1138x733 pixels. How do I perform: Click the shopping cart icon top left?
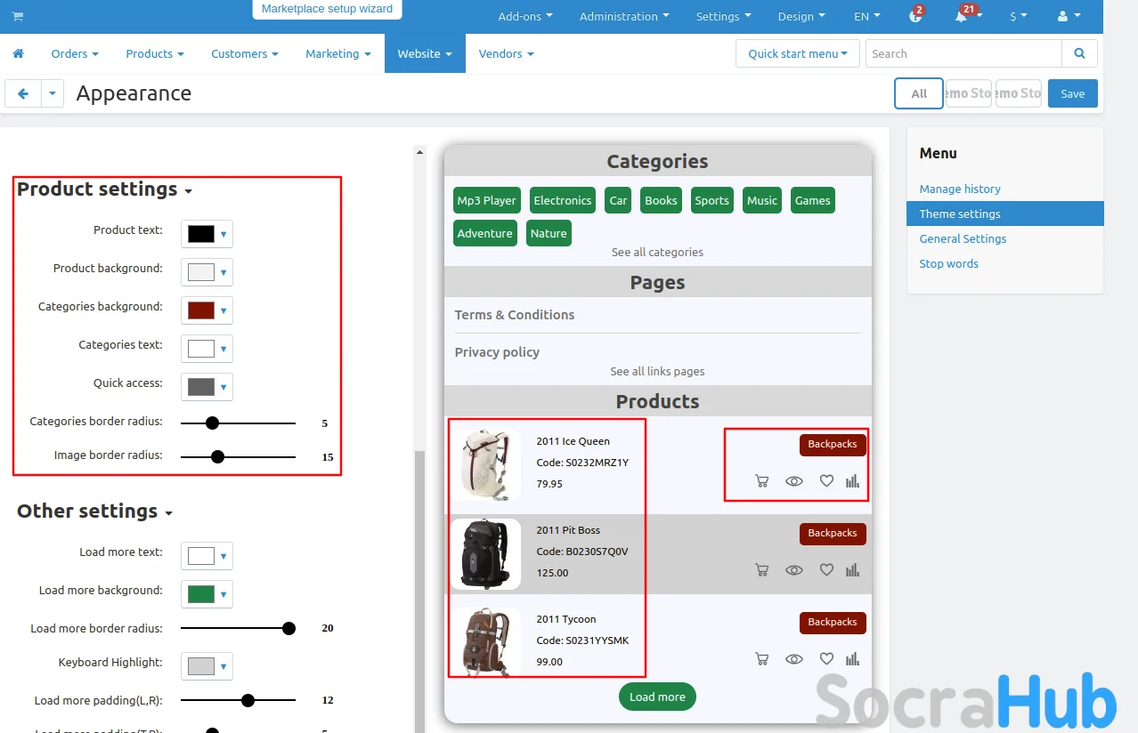pyautogui.click(x=18, y=17)
